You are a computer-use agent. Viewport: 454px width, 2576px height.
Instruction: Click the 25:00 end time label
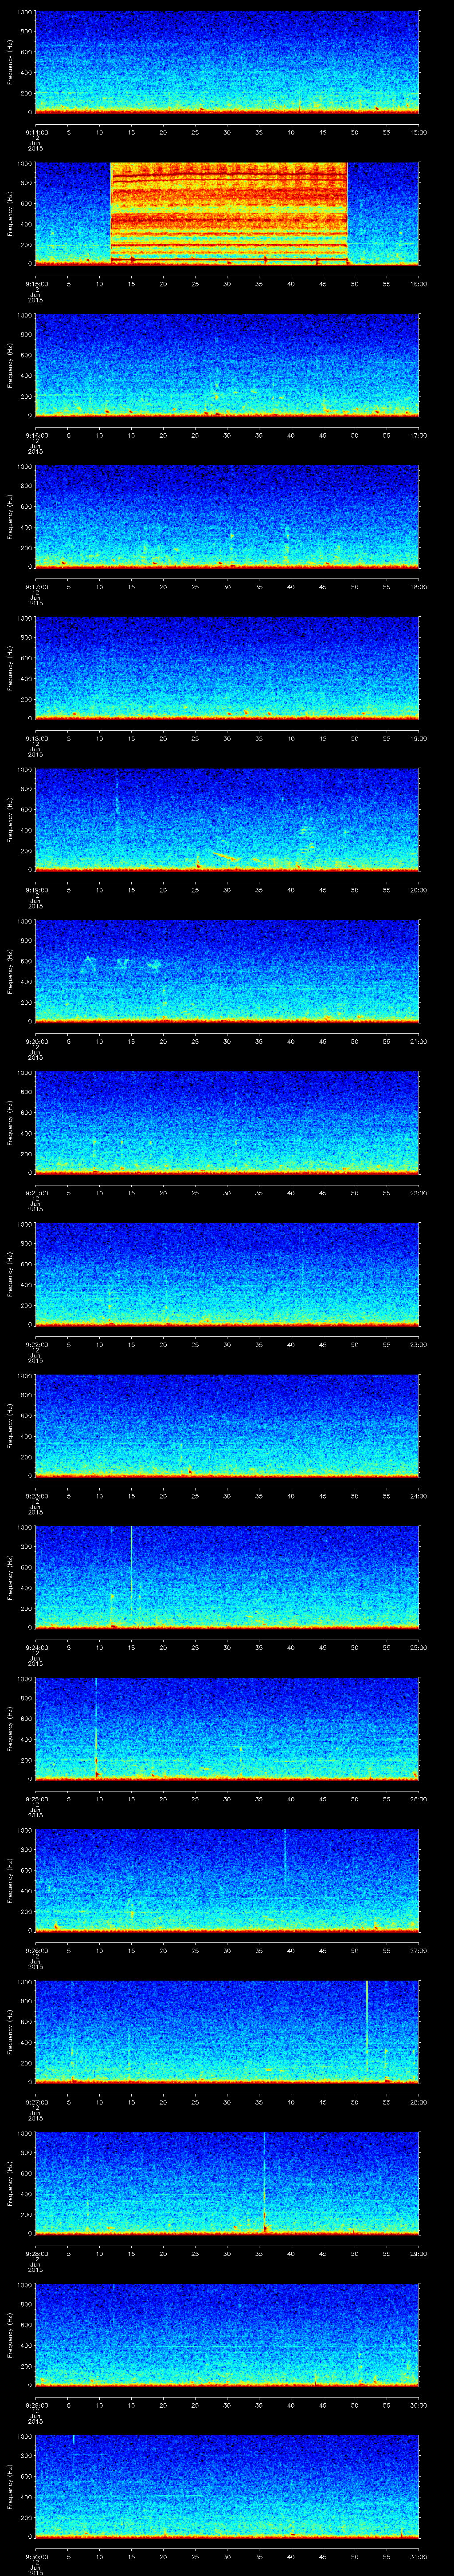pyautogui.click(x=418, y=1647)
